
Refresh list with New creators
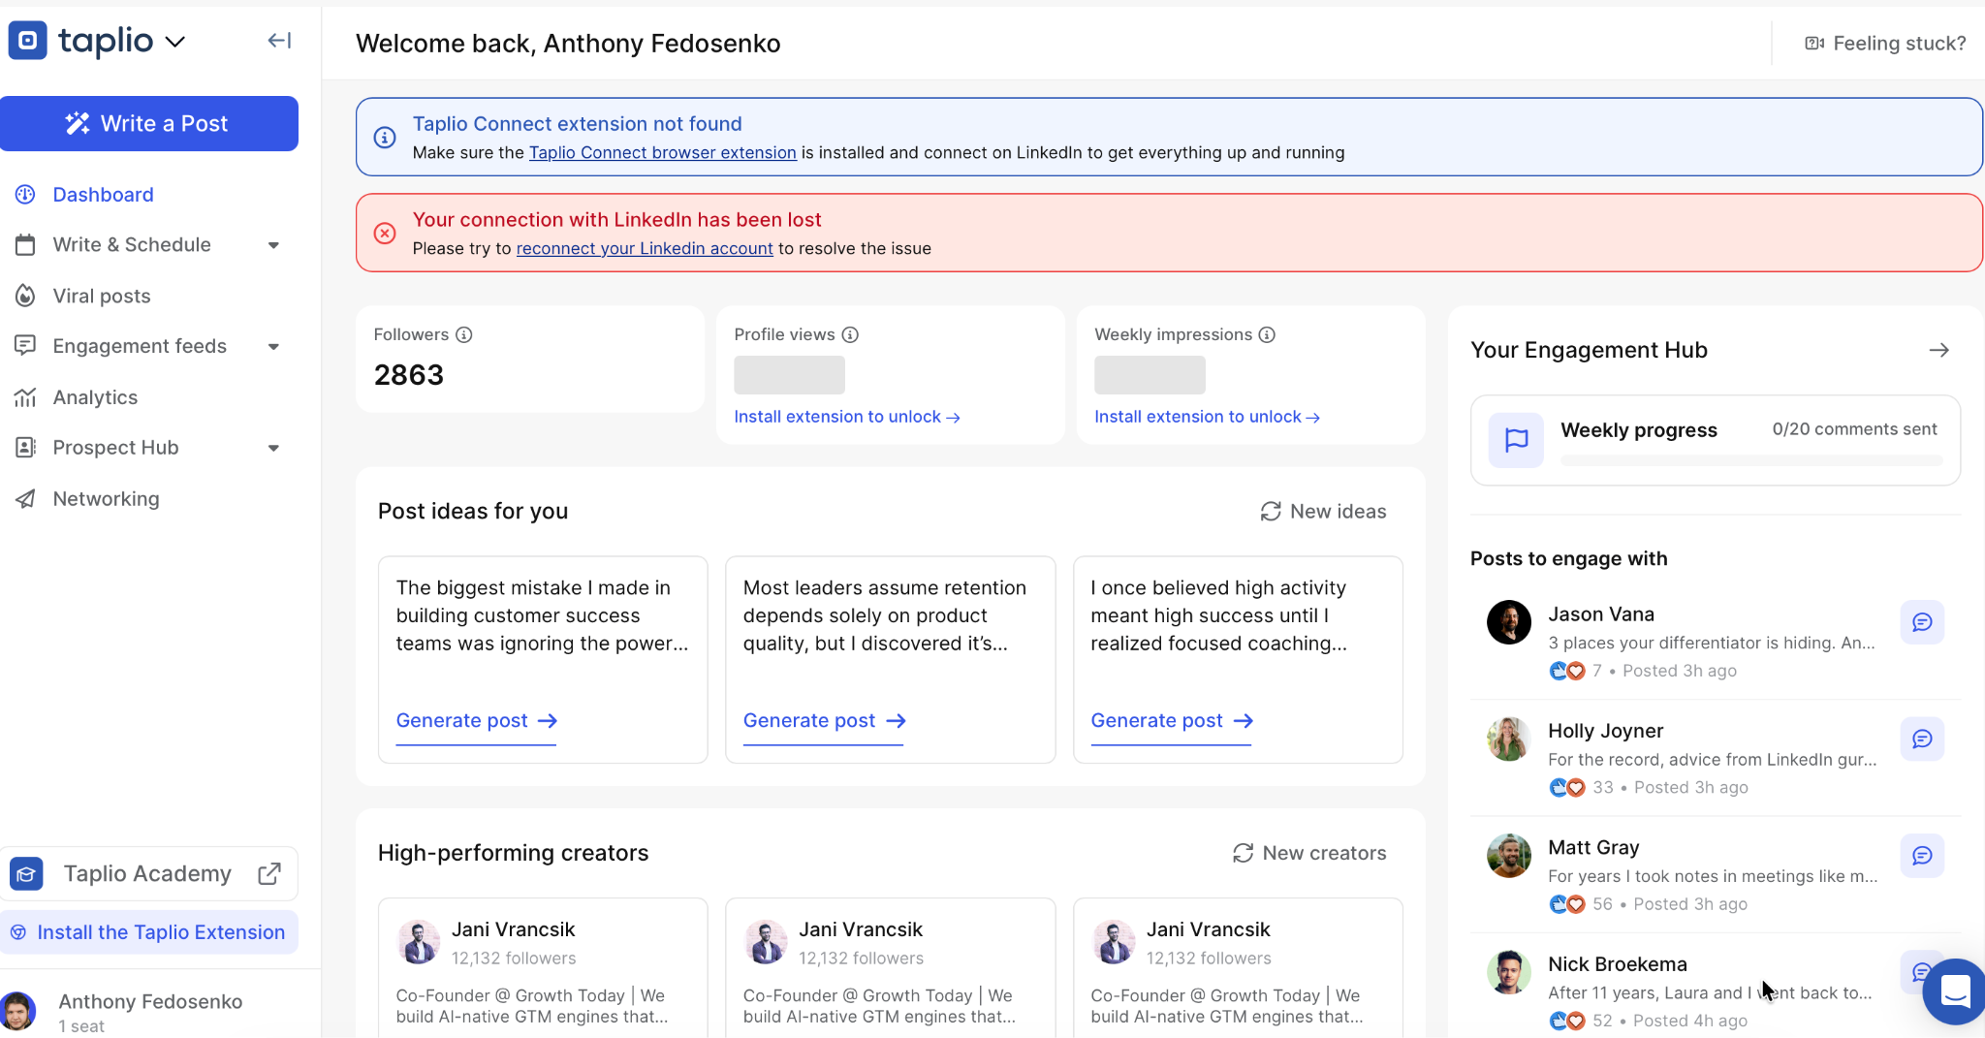click(1309, 853)
